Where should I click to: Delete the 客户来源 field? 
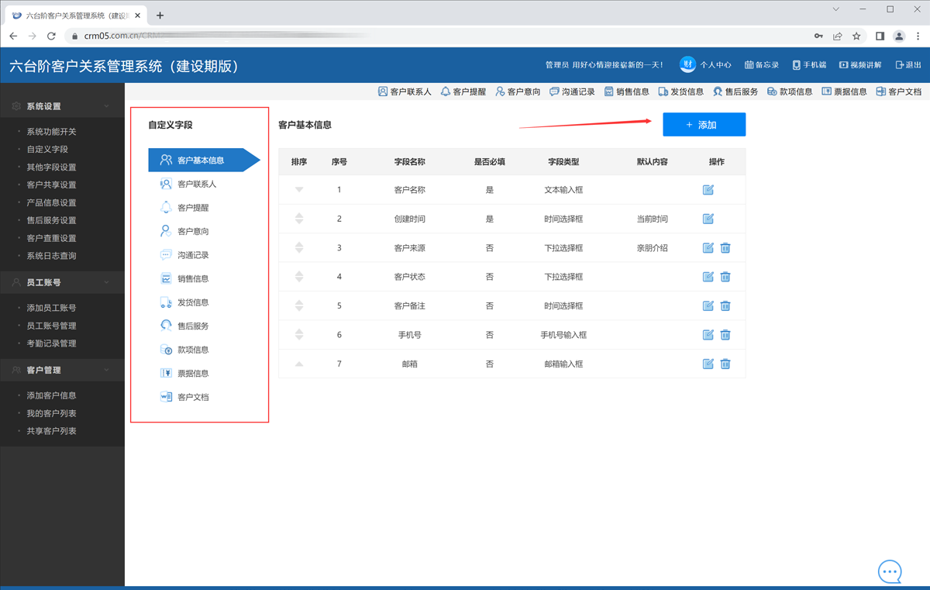725,248
